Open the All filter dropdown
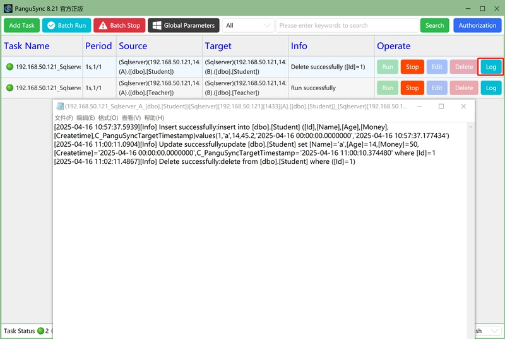Screen dimensions: 505x339 click(248, 25)
